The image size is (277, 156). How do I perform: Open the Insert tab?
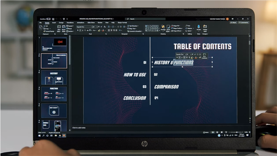pos(54,23)
